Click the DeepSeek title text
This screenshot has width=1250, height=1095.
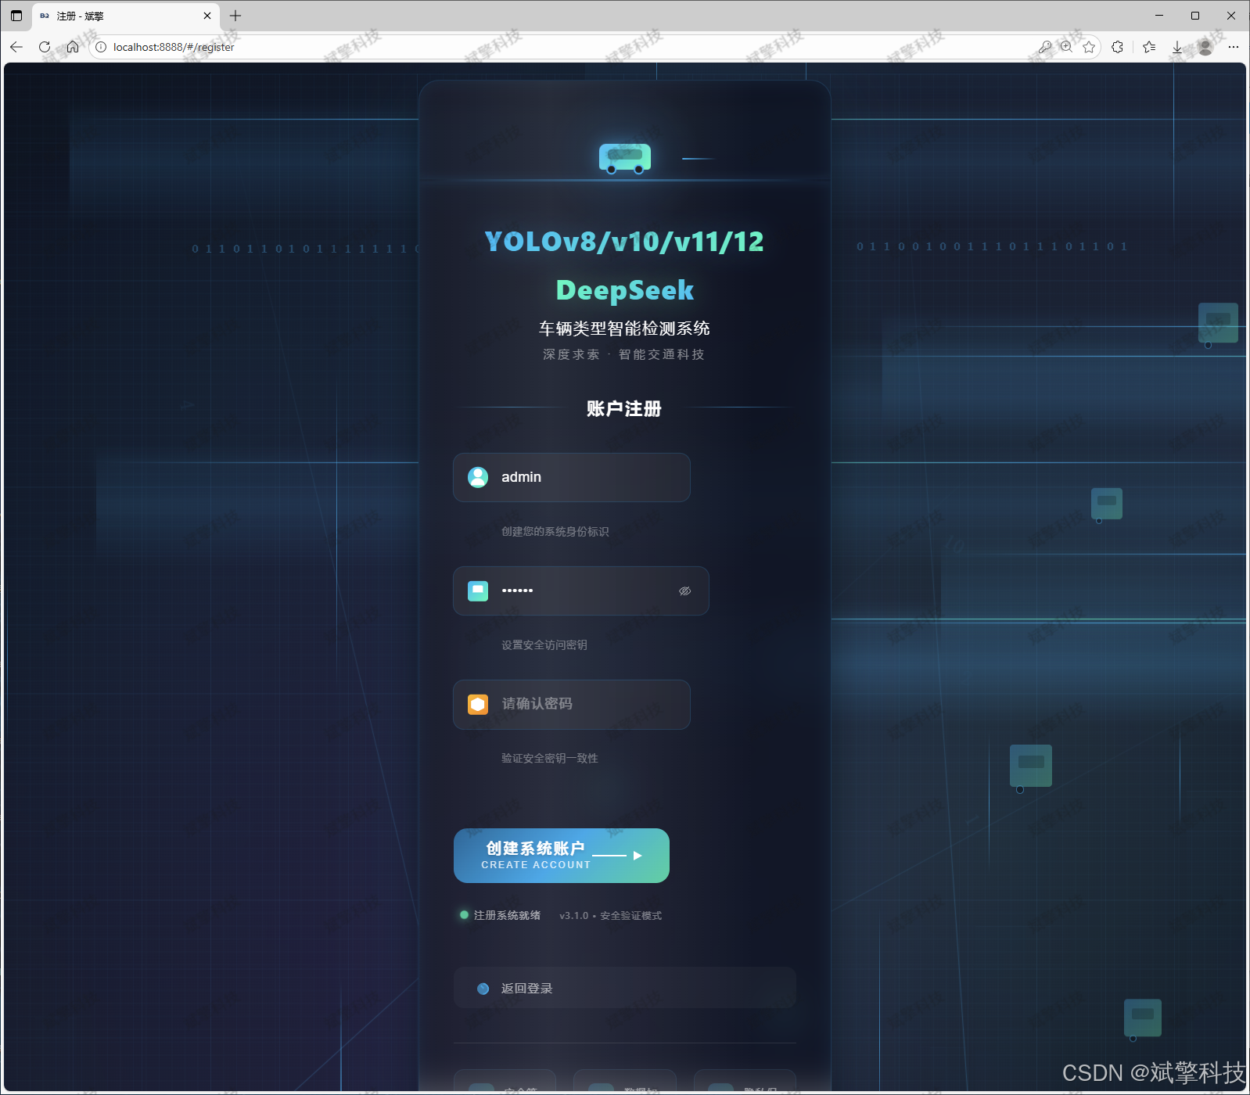(x=625, y=290)
